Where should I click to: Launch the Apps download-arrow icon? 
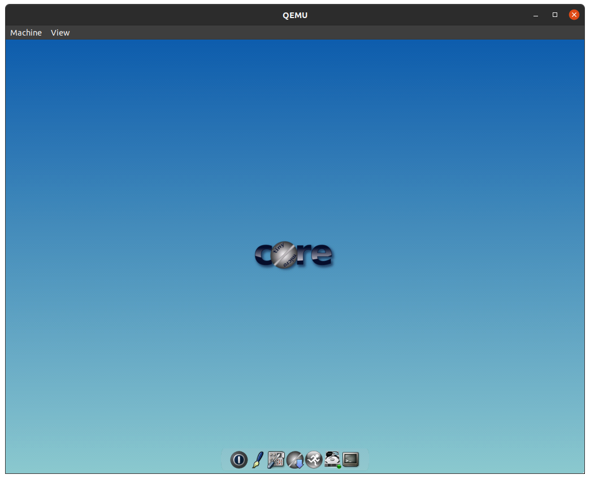coord(295,459)
